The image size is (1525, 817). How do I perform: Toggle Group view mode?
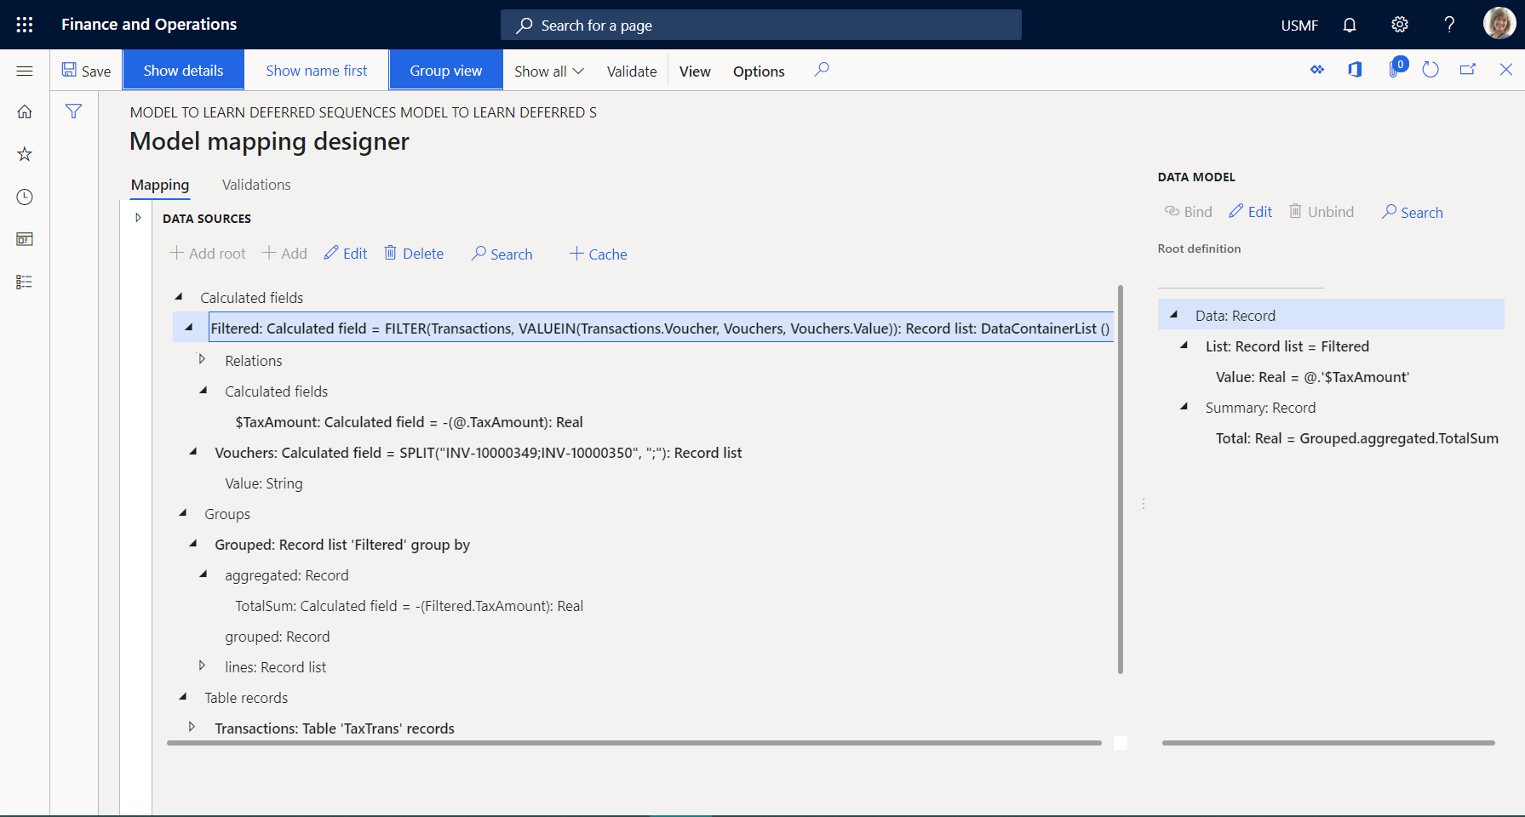(x=445, y=70)
